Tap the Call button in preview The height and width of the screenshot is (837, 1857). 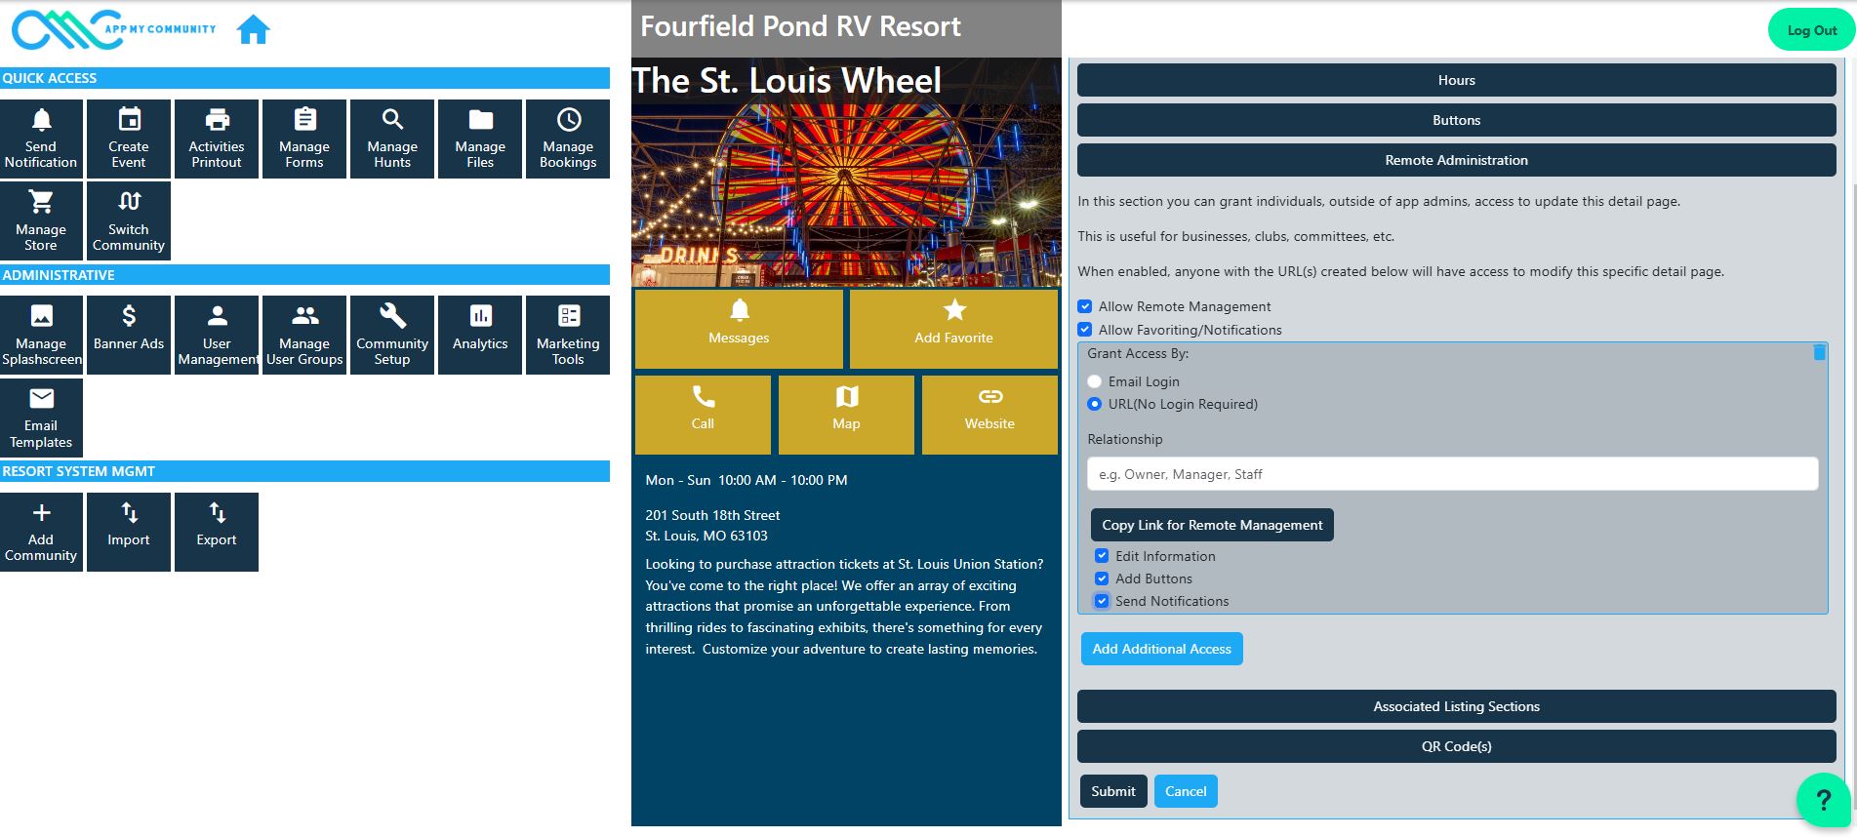tap(703, 415)
